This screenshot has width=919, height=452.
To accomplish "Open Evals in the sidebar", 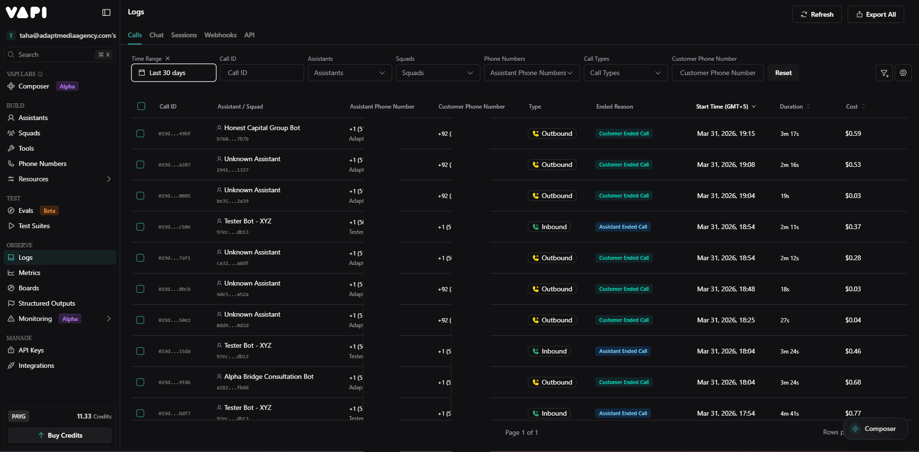I will [x=25, y=210].
